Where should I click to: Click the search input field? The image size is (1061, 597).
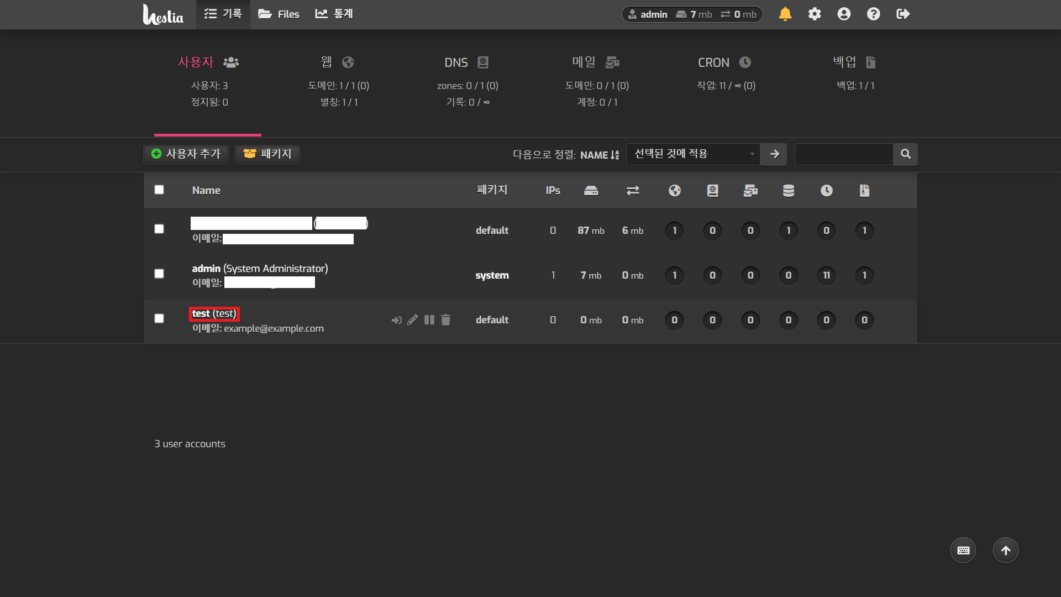843,154
